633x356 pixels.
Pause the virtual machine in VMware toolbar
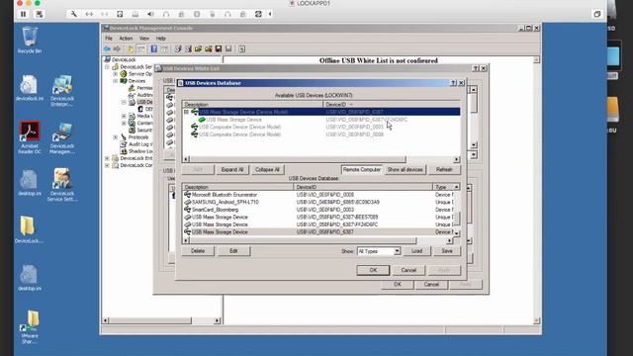[x=23, y=14]
